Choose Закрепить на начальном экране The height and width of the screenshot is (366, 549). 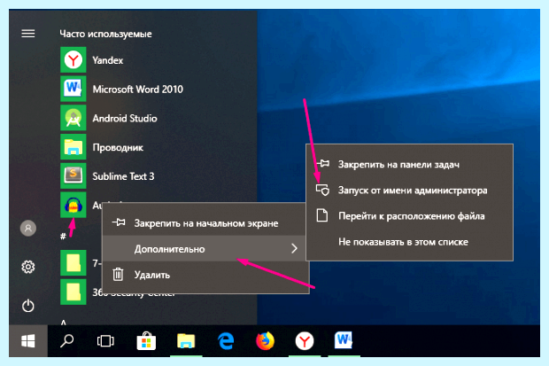(x=205, y=223)
